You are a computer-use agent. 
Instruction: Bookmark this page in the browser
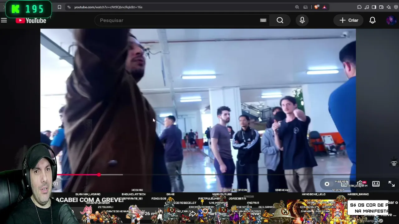click(59, 7)
